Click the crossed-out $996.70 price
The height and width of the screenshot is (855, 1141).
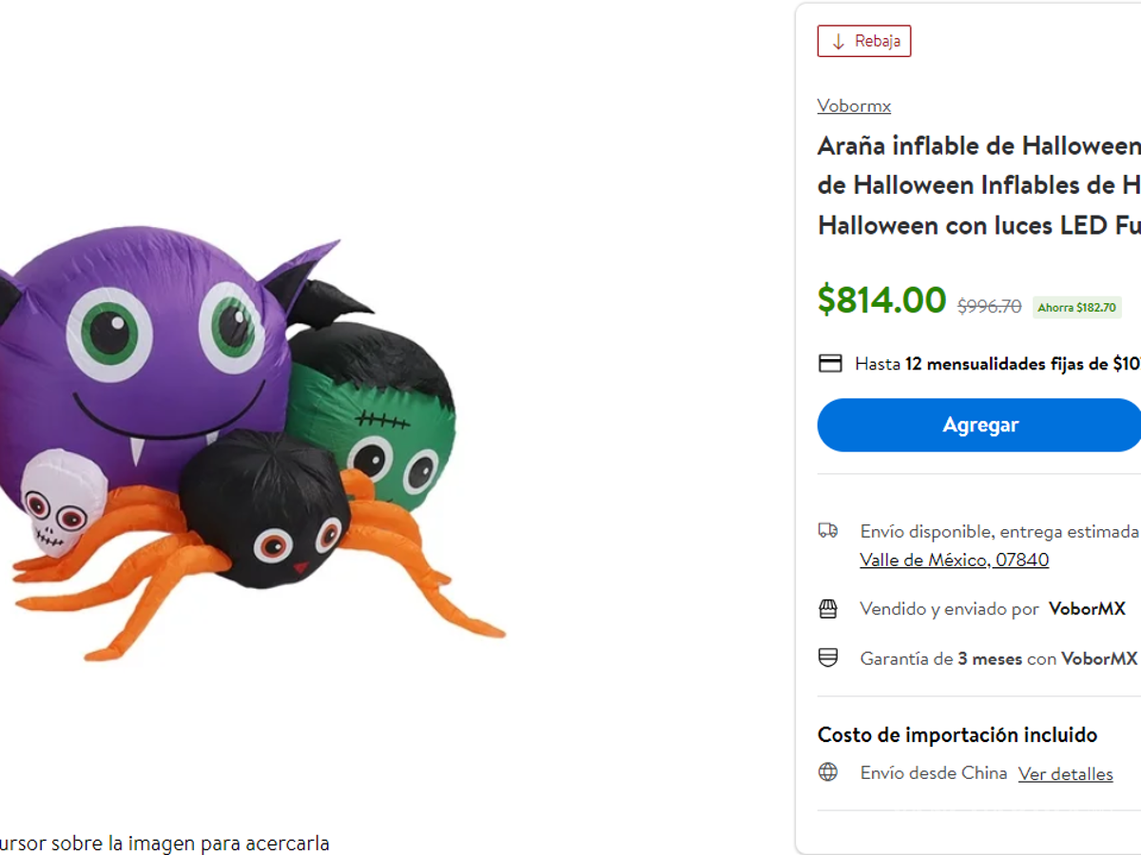pos(987,306)
